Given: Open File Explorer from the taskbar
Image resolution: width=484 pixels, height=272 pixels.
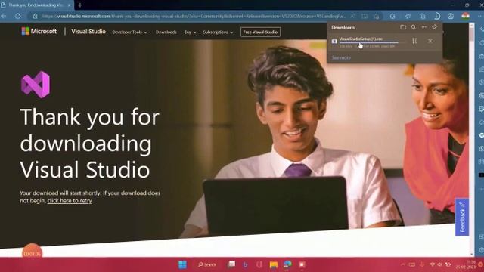Looking at the screenshot, I should [274, 264].
